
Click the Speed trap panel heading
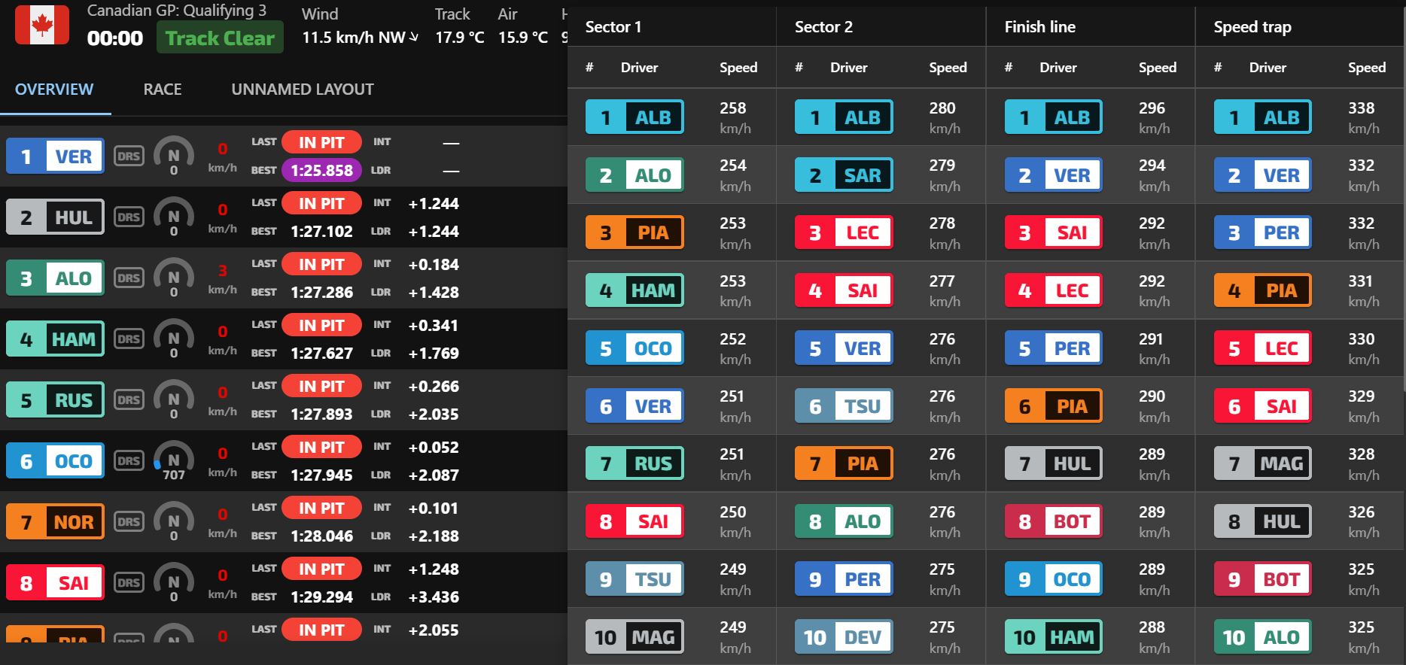click(x=1252, y=27)
